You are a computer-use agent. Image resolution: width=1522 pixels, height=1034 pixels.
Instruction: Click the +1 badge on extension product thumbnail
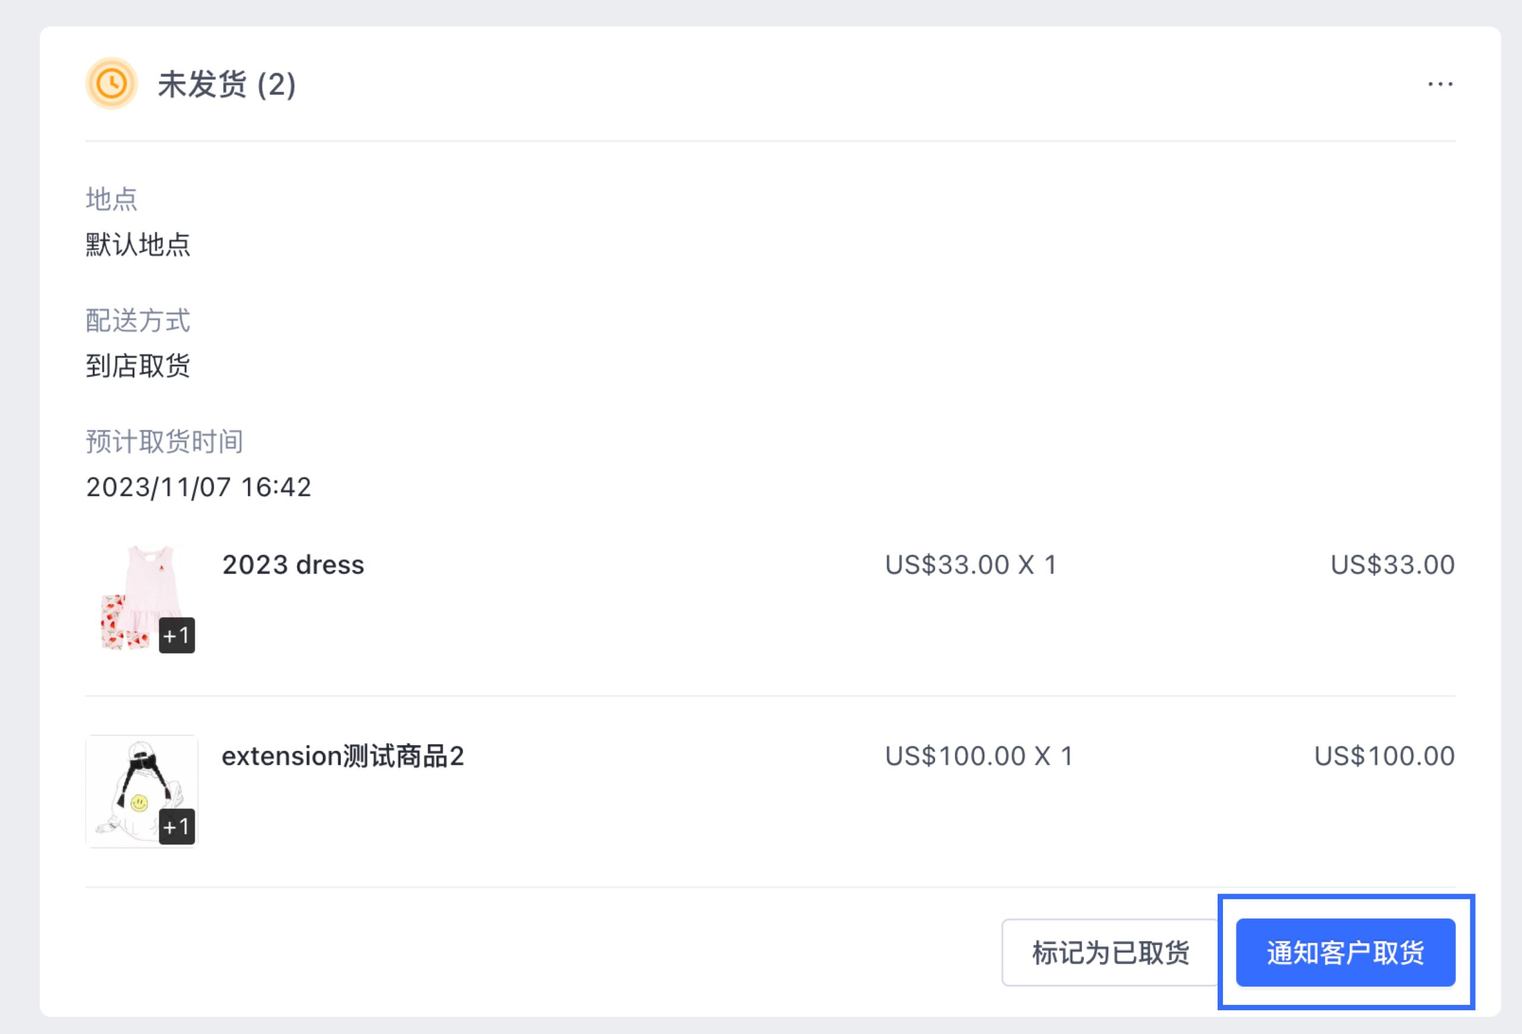point(177,826)
